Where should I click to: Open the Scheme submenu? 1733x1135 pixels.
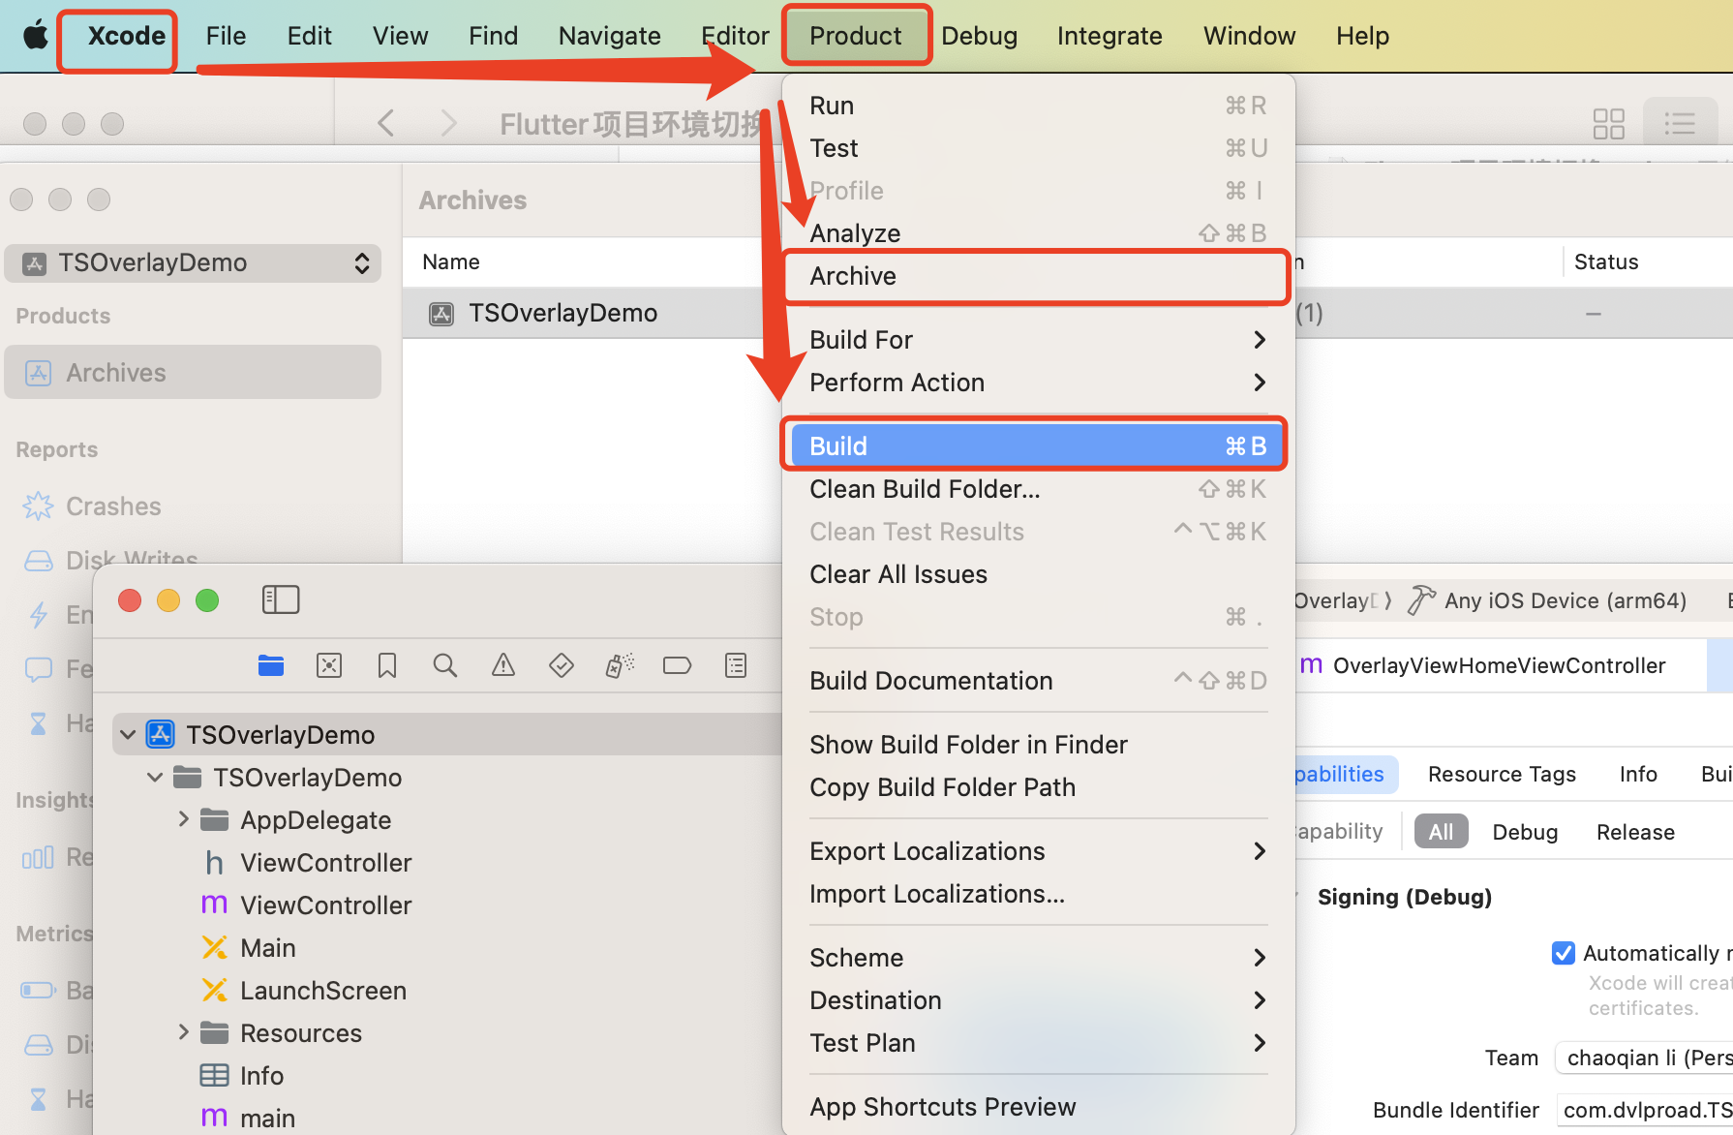(x=1037, y=958)
